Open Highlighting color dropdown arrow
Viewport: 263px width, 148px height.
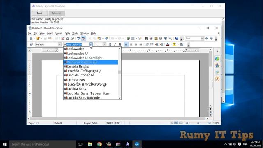tap(178, 44)
